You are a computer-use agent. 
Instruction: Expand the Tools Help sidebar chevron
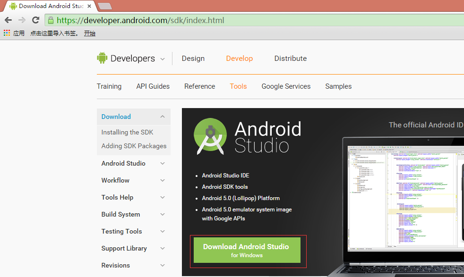[x=163, y=197]
